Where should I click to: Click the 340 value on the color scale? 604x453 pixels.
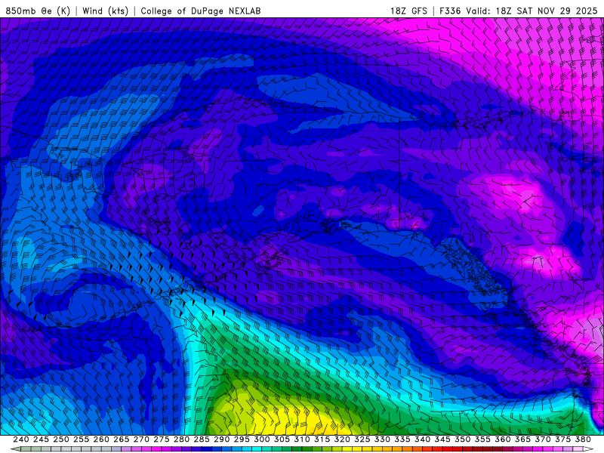(423, 439)
